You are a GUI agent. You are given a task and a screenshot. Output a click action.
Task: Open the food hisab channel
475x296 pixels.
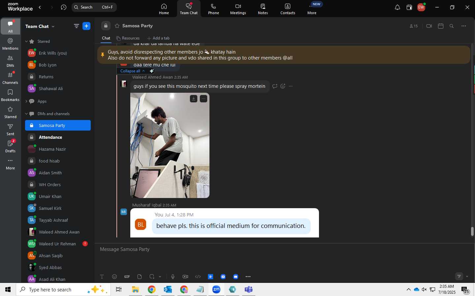58,161
